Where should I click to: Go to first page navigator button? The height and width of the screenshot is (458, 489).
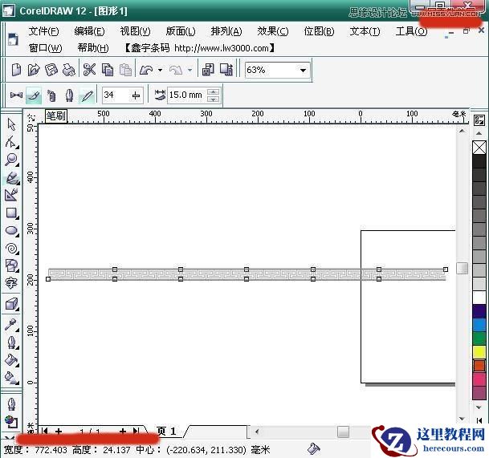pos(45,431)
